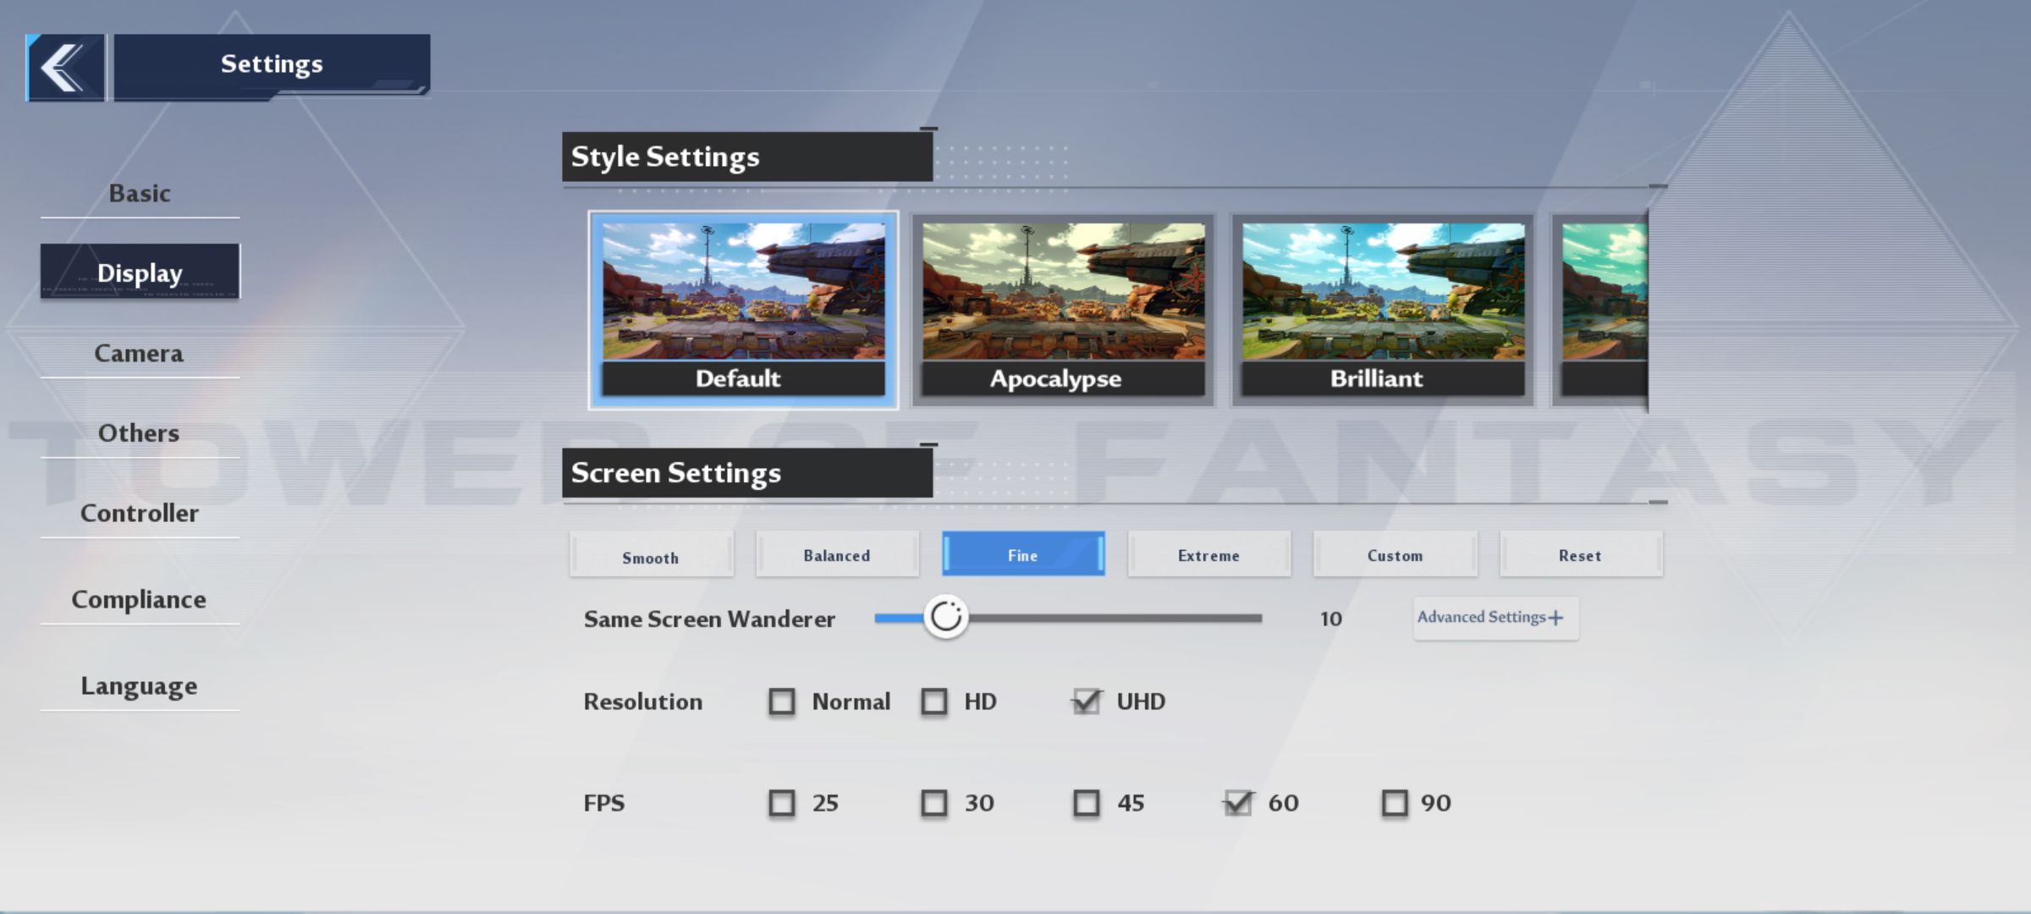Select the Camera settings tab
The image size is (2031, 914).
pyautogui.click(x=139, y=352)
